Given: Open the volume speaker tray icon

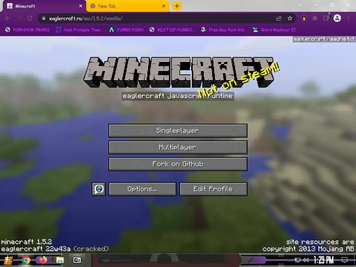Looking at the screenshot, I should [306, 260].
